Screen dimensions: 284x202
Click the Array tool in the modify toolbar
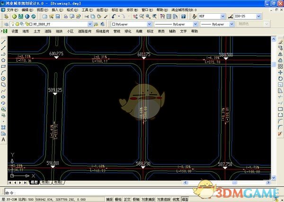tap(280, 66)
